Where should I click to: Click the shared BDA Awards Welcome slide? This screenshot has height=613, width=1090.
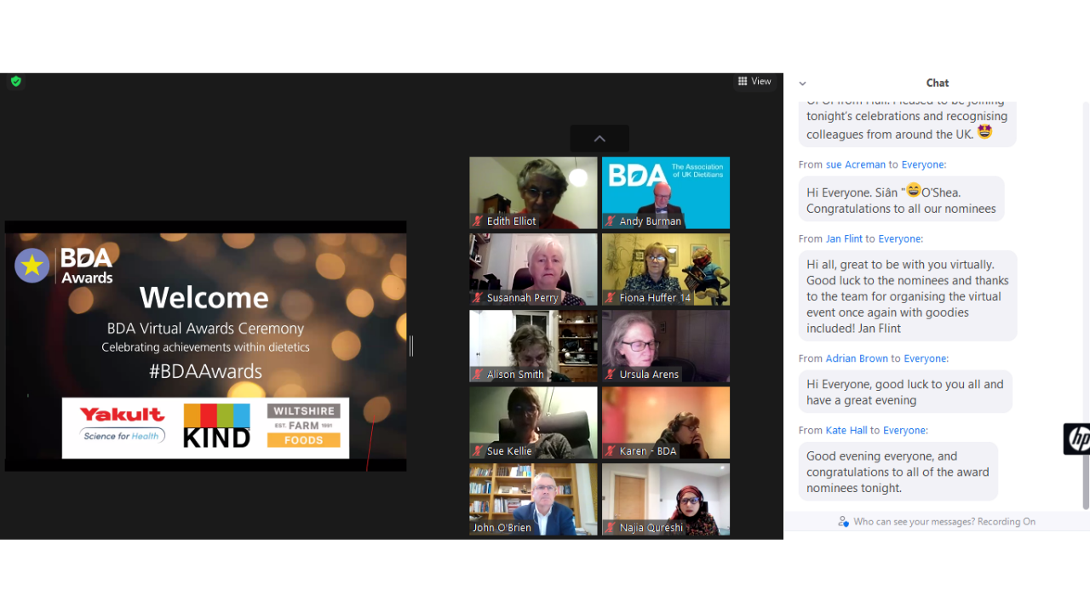(205, 346)
